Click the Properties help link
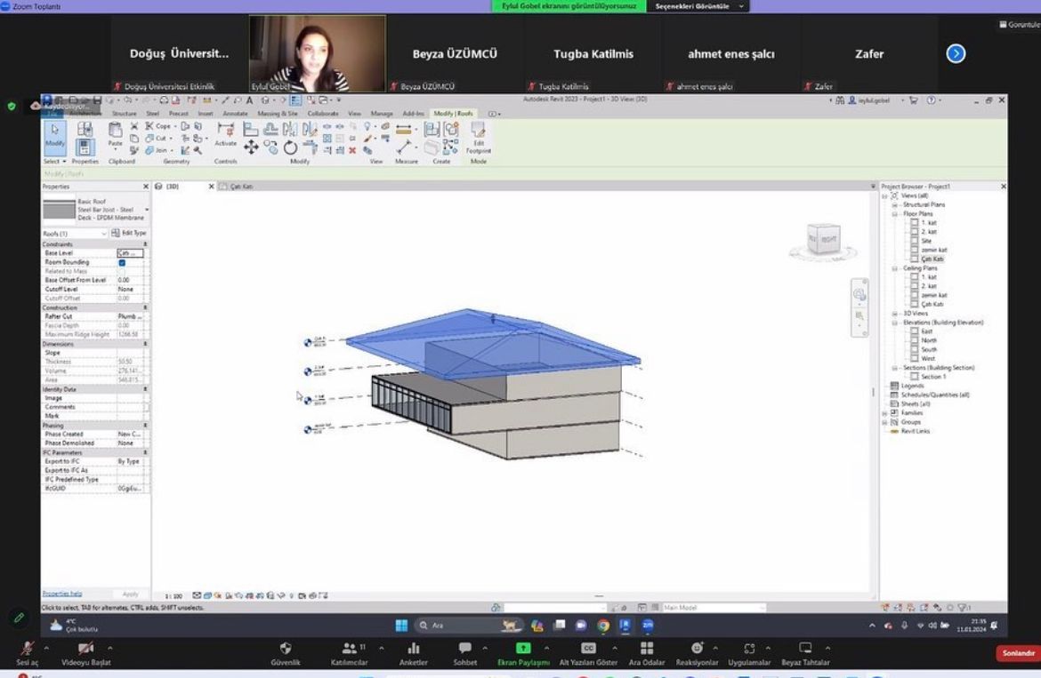Viewport: 1041px width, 678px height. [61, 594]
